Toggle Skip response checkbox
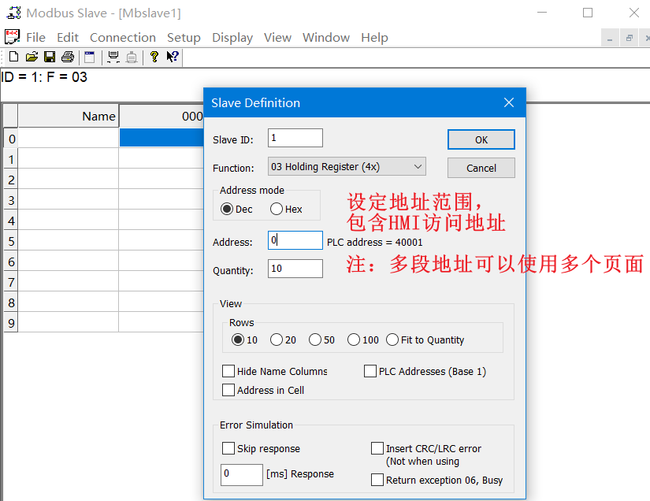The height and width of the screenshot is (501, 650). (228, 448)
